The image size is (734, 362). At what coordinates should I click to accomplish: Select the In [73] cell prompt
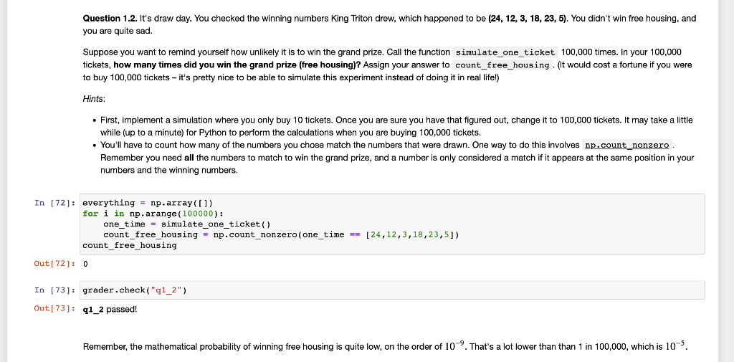54,290
